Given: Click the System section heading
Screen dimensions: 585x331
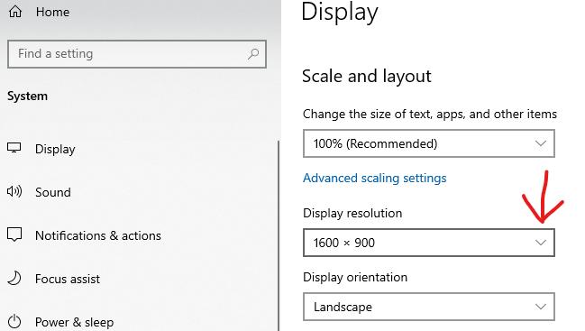Looking at the screenshot, I should [x=27, y=96].
